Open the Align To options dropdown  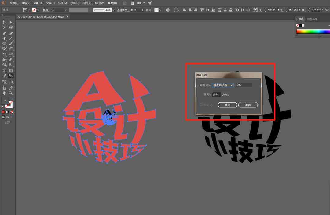click(x=177, y=10)
